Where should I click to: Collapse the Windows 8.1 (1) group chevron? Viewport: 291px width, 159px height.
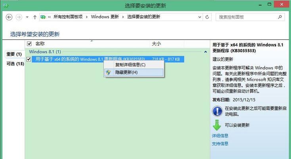(x=205, y=52)
